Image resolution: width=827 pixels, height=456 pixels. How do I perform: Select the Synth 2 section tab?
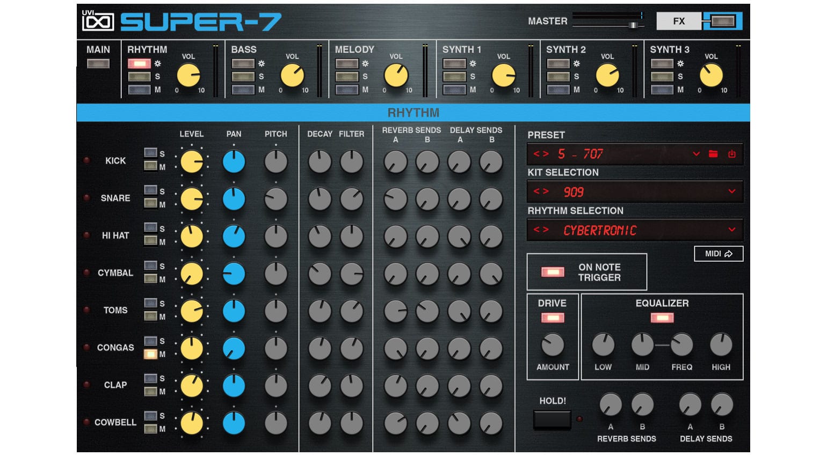pyautogui.click(x=566, y=49)
